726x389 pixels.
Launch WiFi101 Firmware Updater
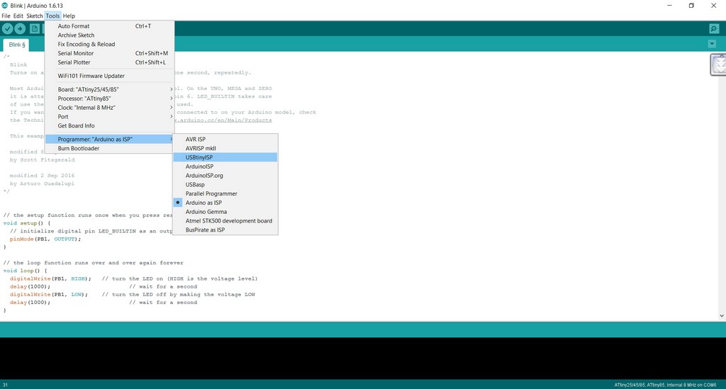109,76
